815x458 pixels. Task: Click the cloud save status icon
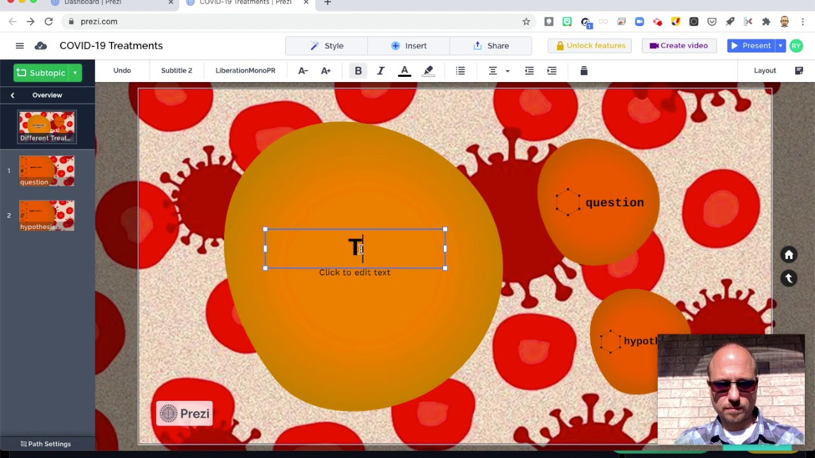[41, 46]
